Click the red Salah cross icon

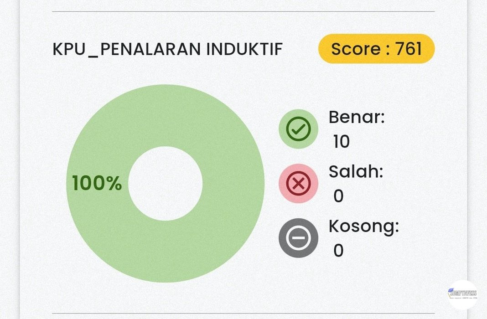(298, 183)
